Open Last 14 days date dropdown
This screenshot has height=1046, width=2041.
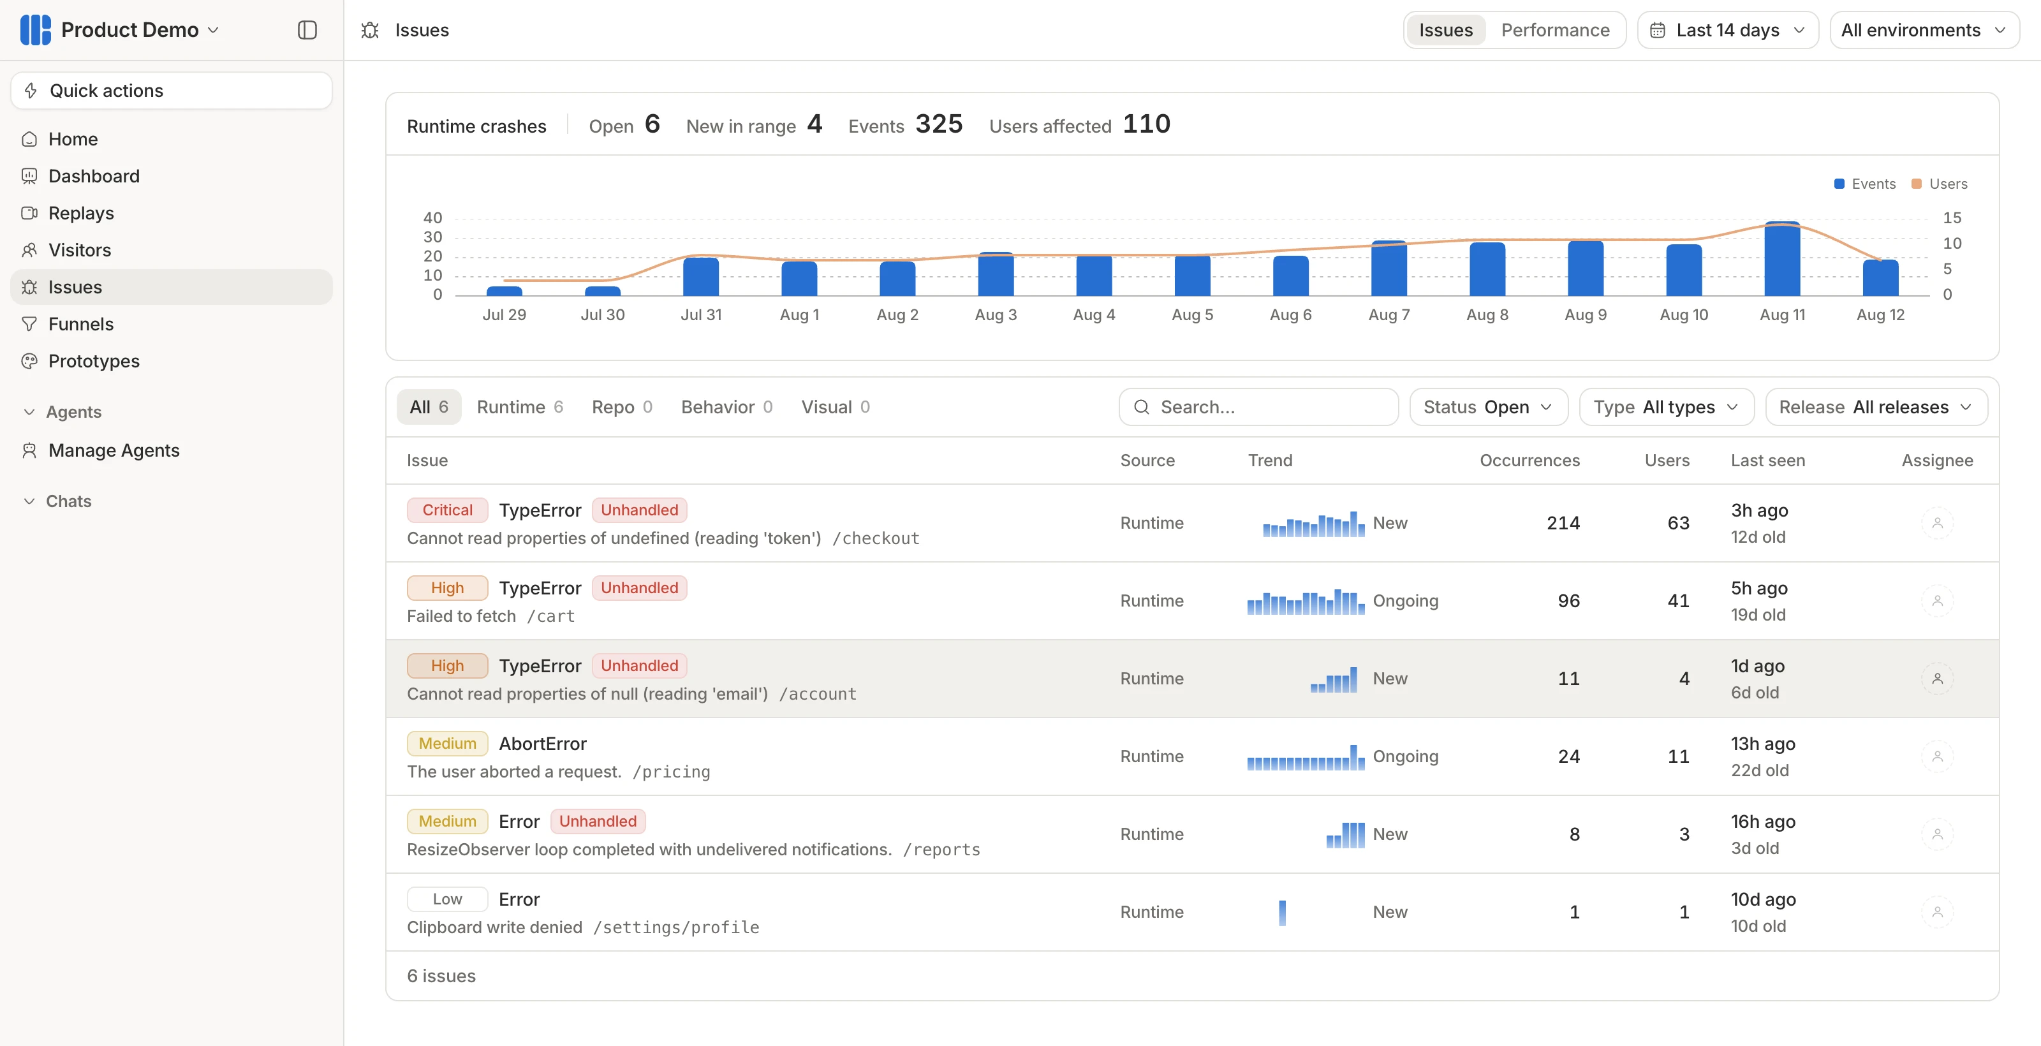pos(1727,30)
